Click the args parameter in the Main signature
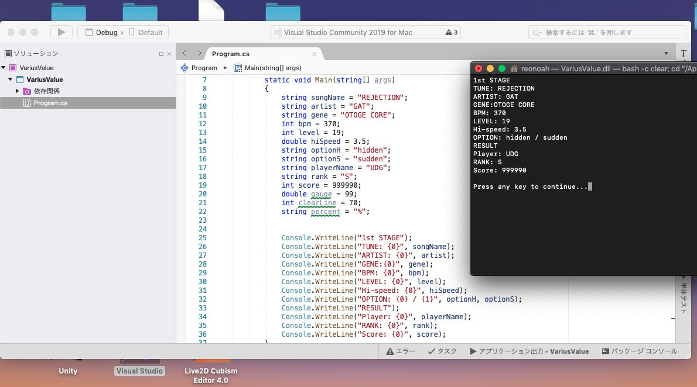Viewport: 697px width, 387px height. tap(382, 80)
